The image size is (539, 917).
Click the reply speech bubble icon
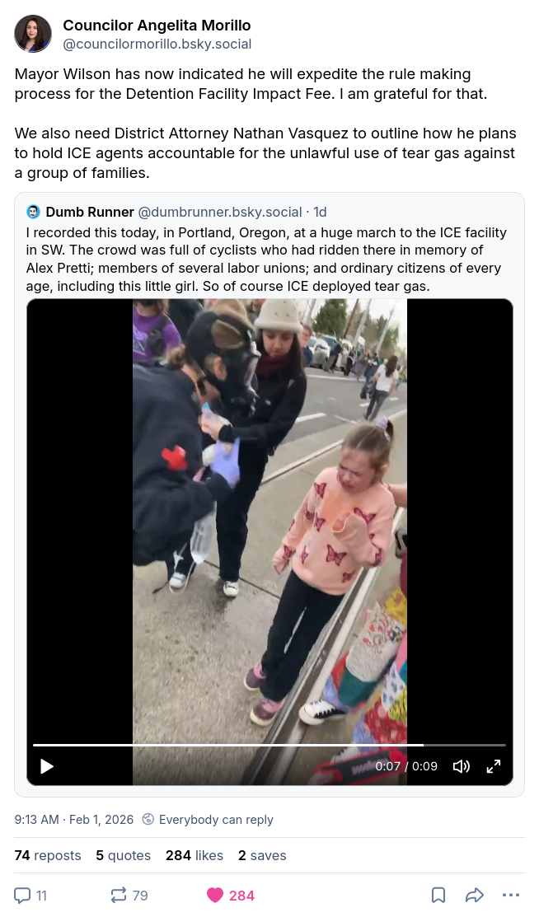[22, 896]
